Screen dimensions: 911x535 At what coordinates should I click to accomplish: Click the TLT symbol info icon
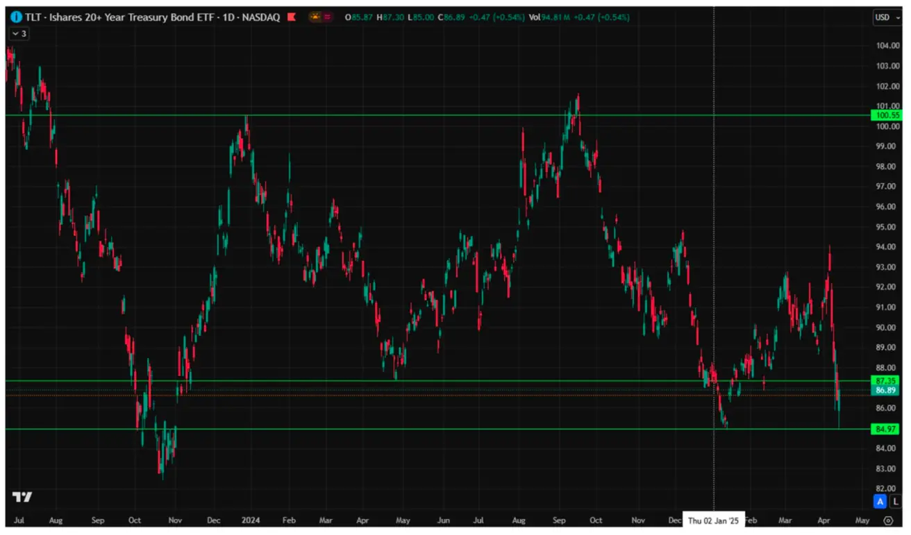click(x=16, y=17)
